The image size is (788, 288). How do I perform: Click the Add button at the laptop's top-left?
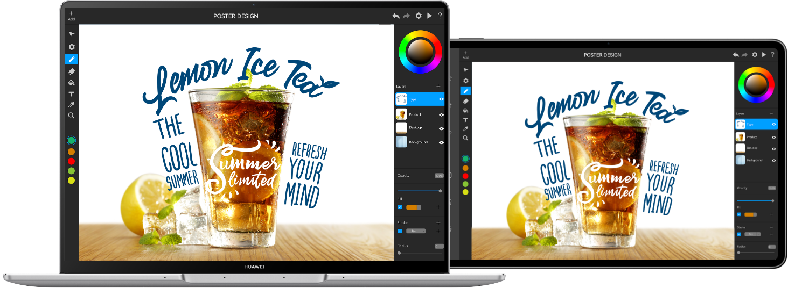[71, 16]
